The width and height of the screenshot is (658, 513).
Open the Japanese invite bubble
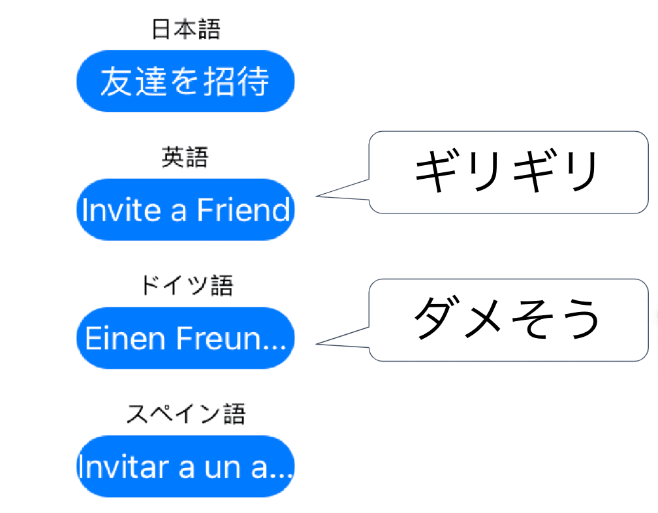(186, 81)
